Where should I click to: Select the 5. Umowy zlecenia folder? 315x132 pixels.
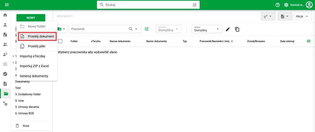tap(27, 107)
